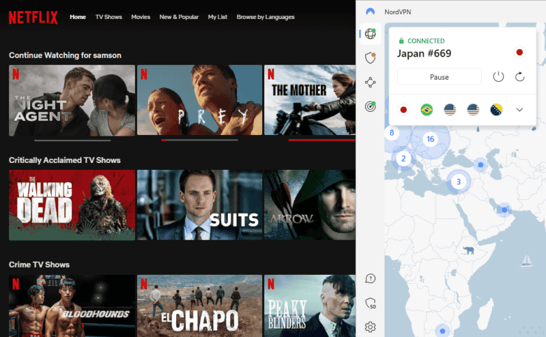Disconnect using the power icon
546x337 pixels.
(498, 76)
